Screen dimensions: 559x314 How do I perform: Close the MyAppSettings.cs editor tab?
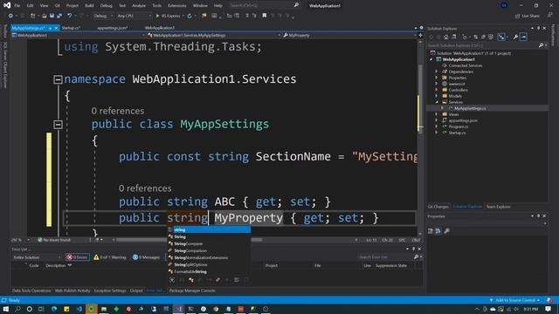[x=56, y=28]
